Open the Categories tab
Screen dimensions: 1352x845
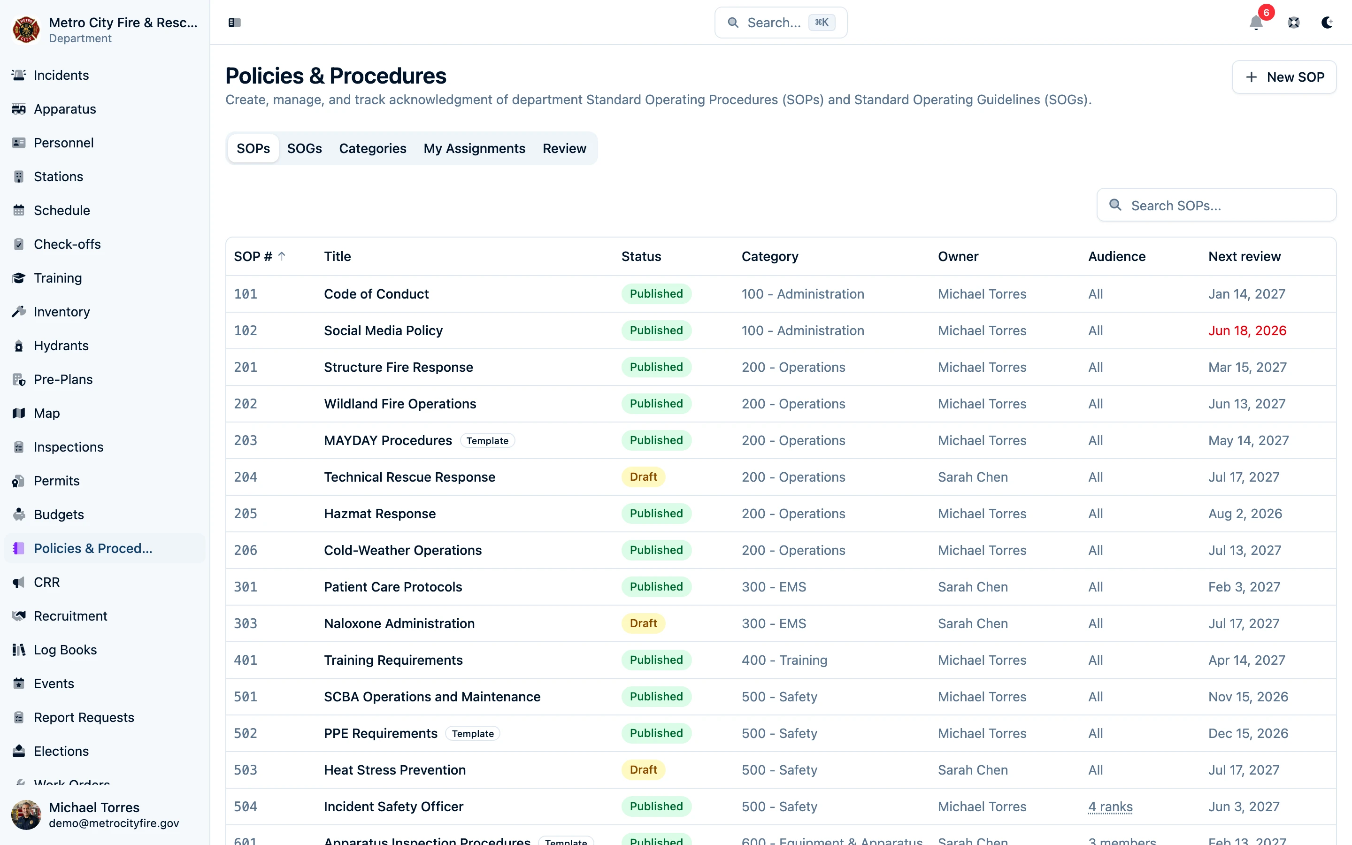(373, 148)
